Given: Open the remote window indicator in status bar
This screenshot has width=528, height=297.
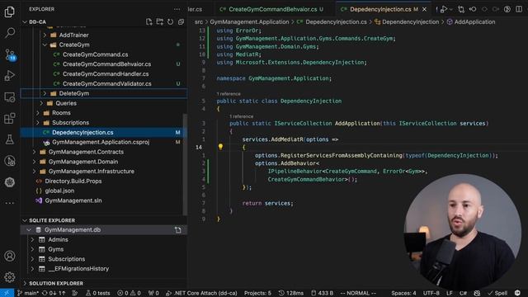Looking at the screenshot, I should [x=7, y=293].
